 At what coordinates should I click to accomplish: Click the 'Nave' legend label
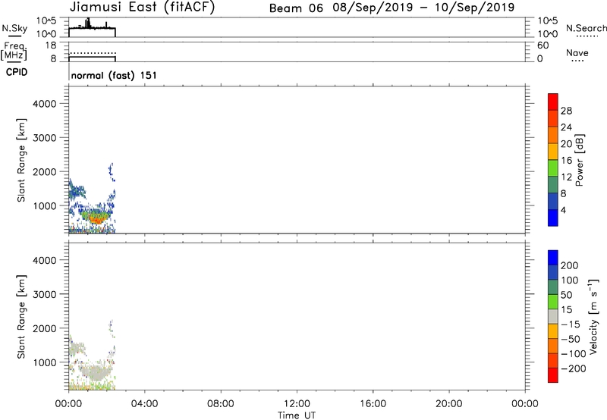[x=577, y=53]
